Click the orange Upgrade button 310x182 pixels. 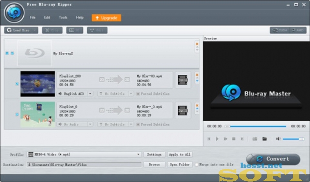(x=106, y=18)
